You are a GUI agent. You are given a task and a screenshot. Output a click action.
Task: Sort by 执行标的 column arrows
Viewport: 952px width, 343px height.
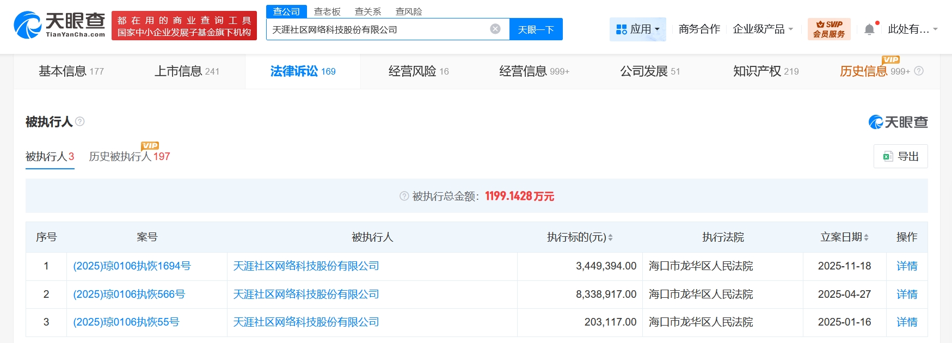(x=610, y=237)
